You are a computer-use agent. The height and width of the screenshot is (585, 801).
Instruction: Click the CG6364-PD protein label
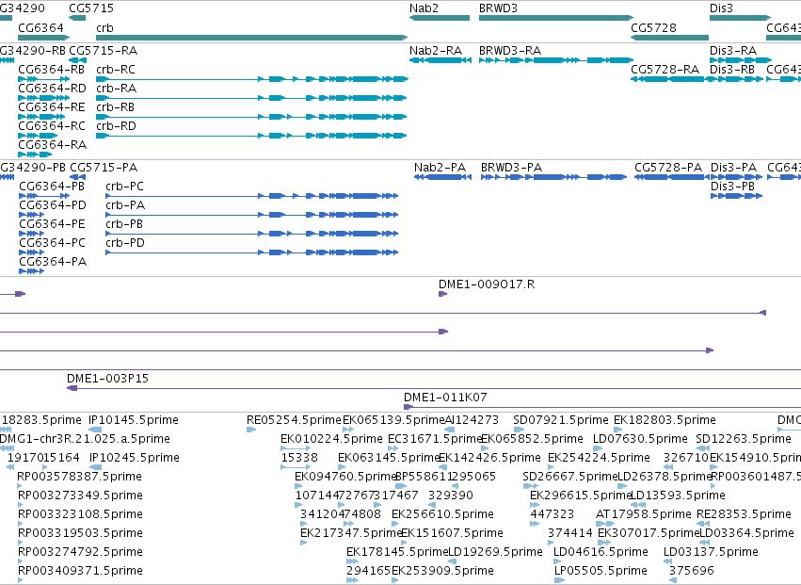[53, 205]
